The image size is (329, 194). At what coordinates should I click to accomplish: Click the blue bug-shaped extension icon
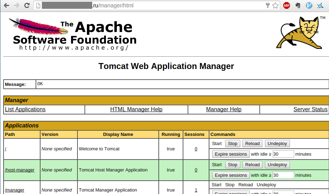320,6
